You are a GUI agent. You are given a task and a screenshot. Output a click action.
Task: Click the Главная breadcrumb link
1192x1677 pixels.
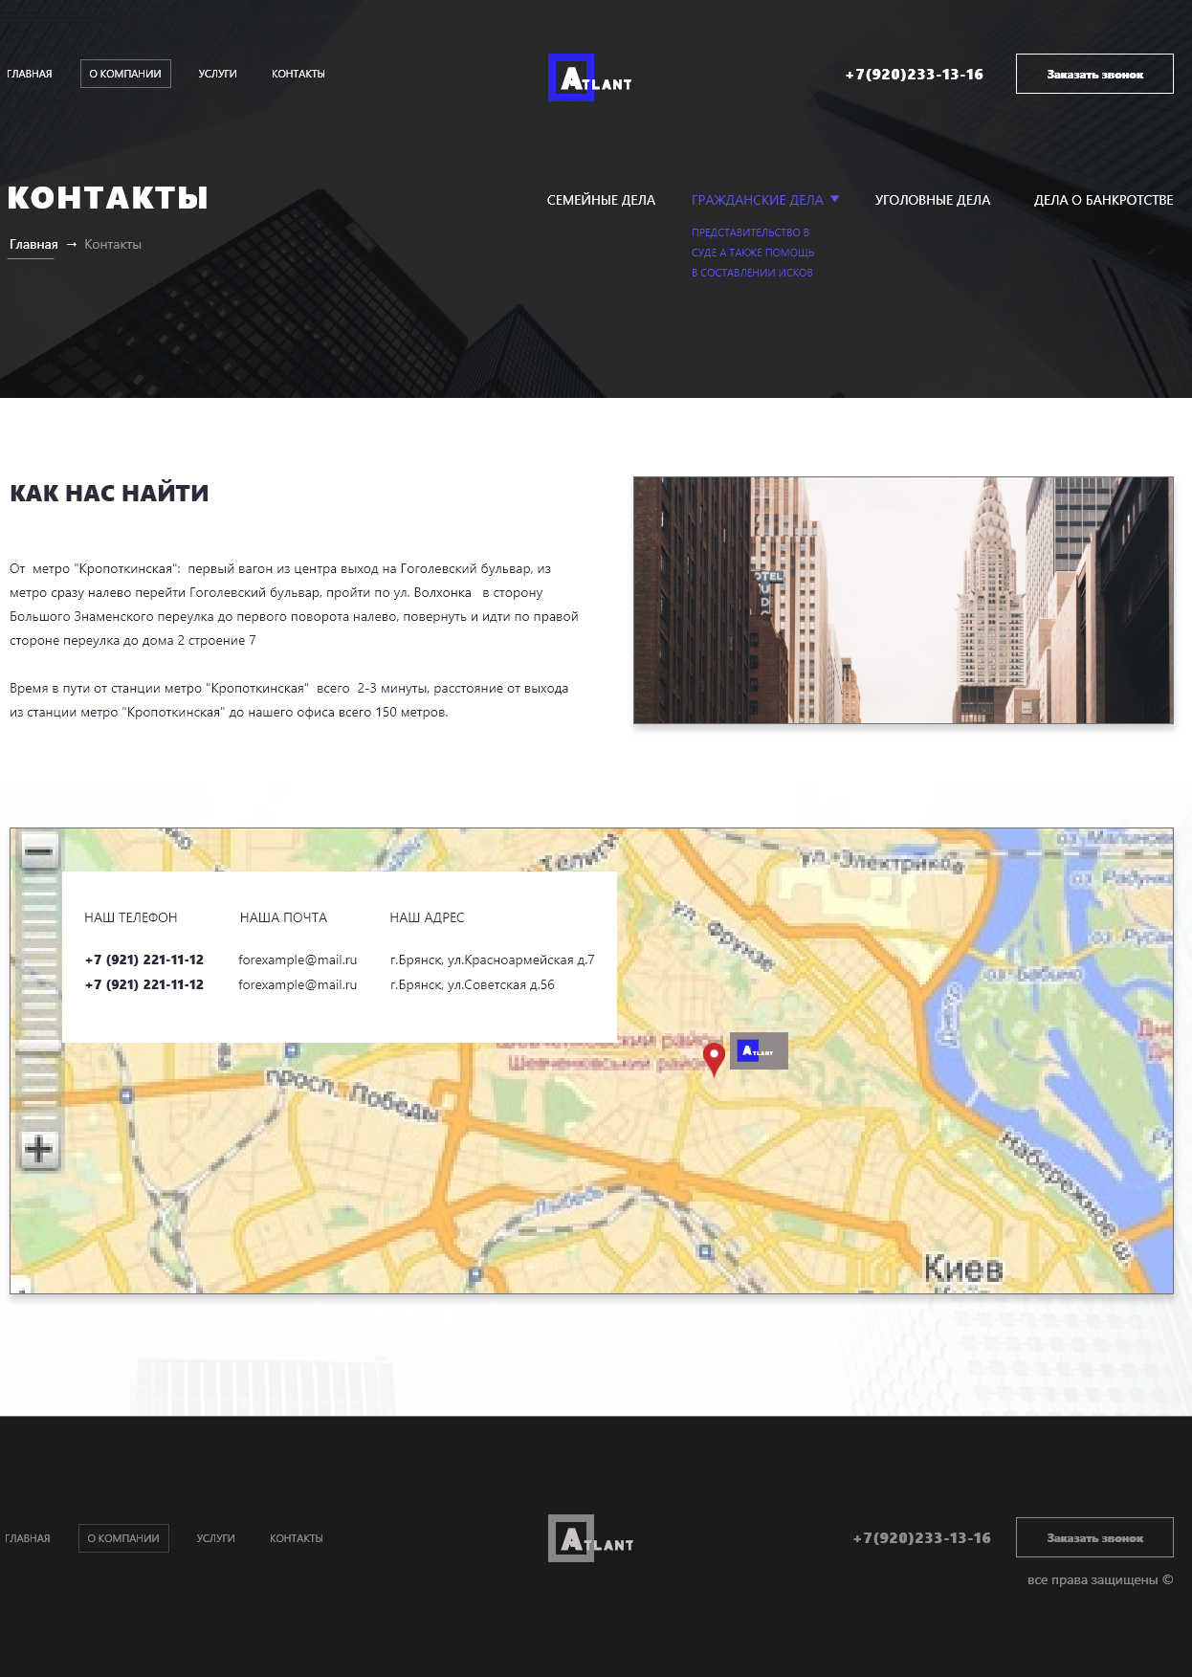pyautogui.click(x=33, y=245)
